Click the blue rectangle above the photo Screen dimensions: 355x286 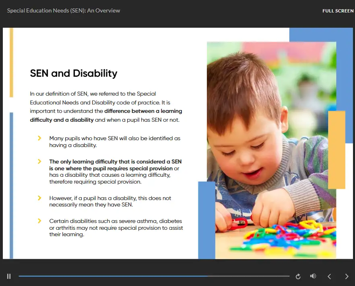pos(318,35)
